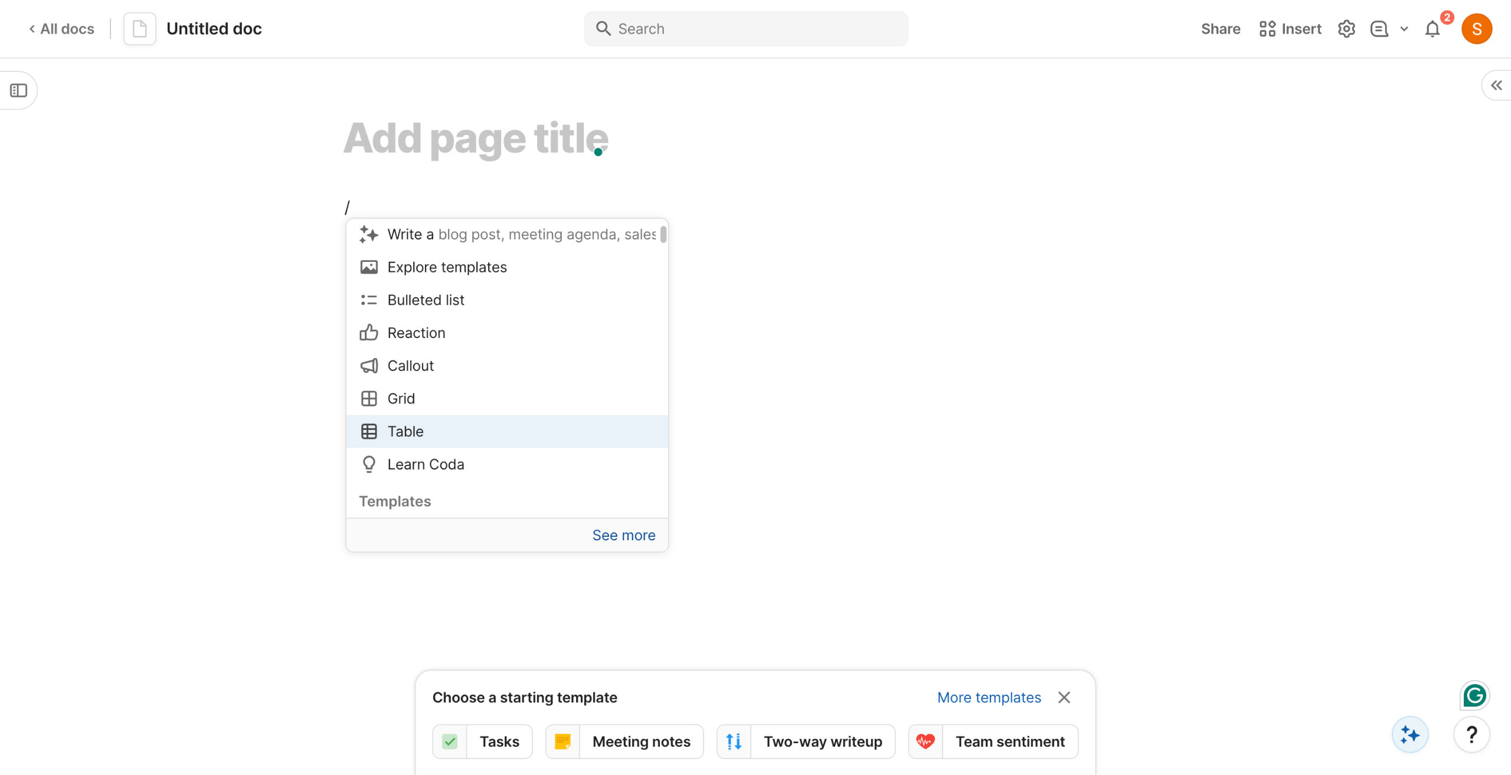Open the settings gear icon
The width and height of the screenshot is (1511, 775).
tap(1346, 29)
